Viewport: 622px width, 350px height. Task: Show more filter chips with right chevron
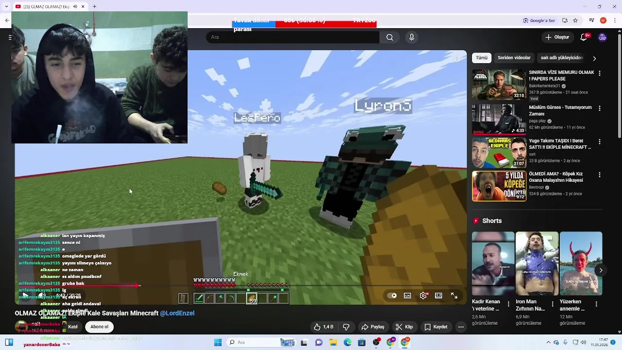(x=594, y=58)
